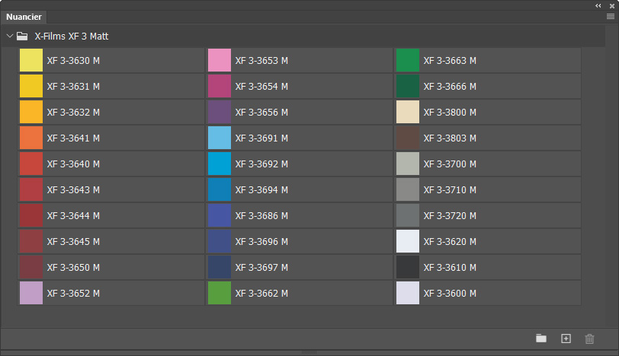This screenshot has height=356, width=619.
Task: Pick the XF 3-3631 M color swatch
Action: click(x=31, y=86)
